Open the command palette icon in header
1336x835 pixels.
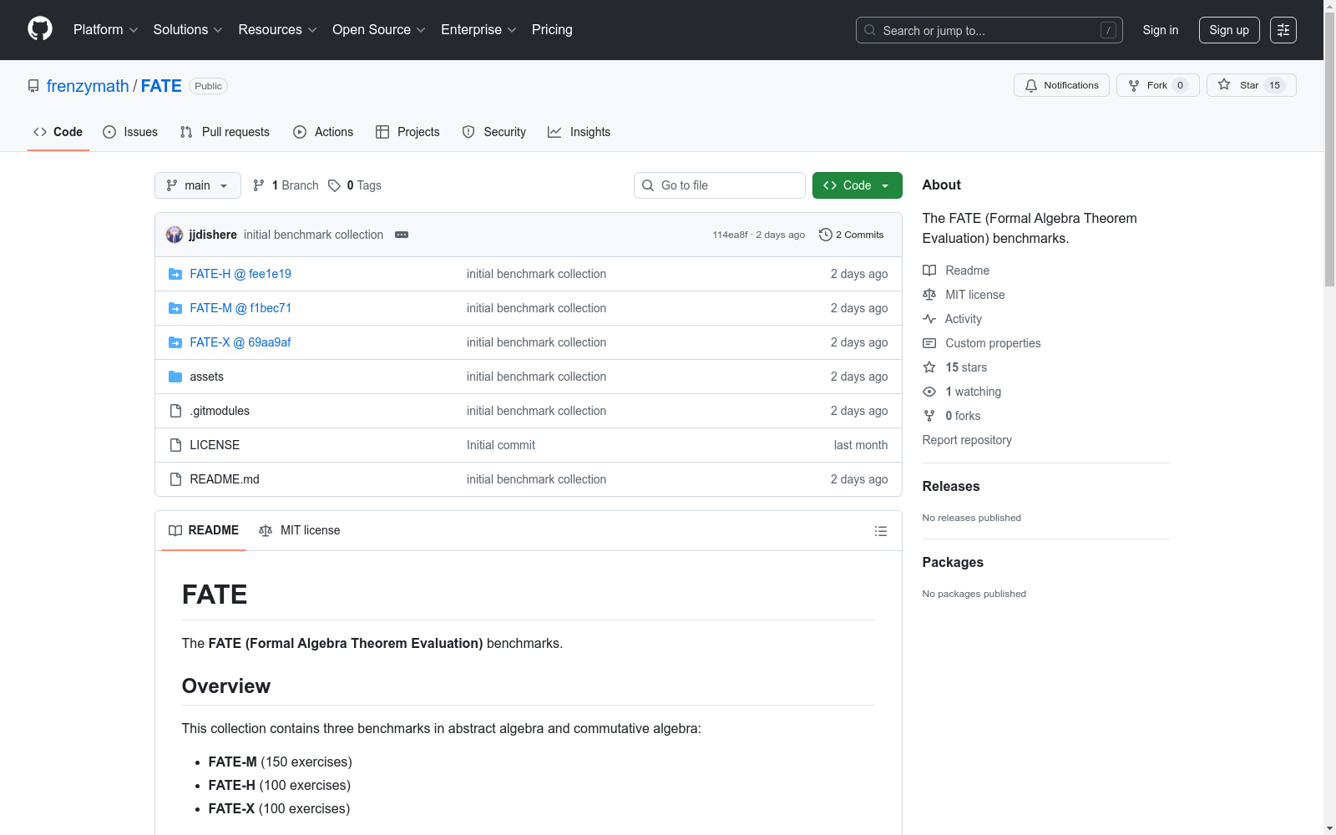(1283, 30)
